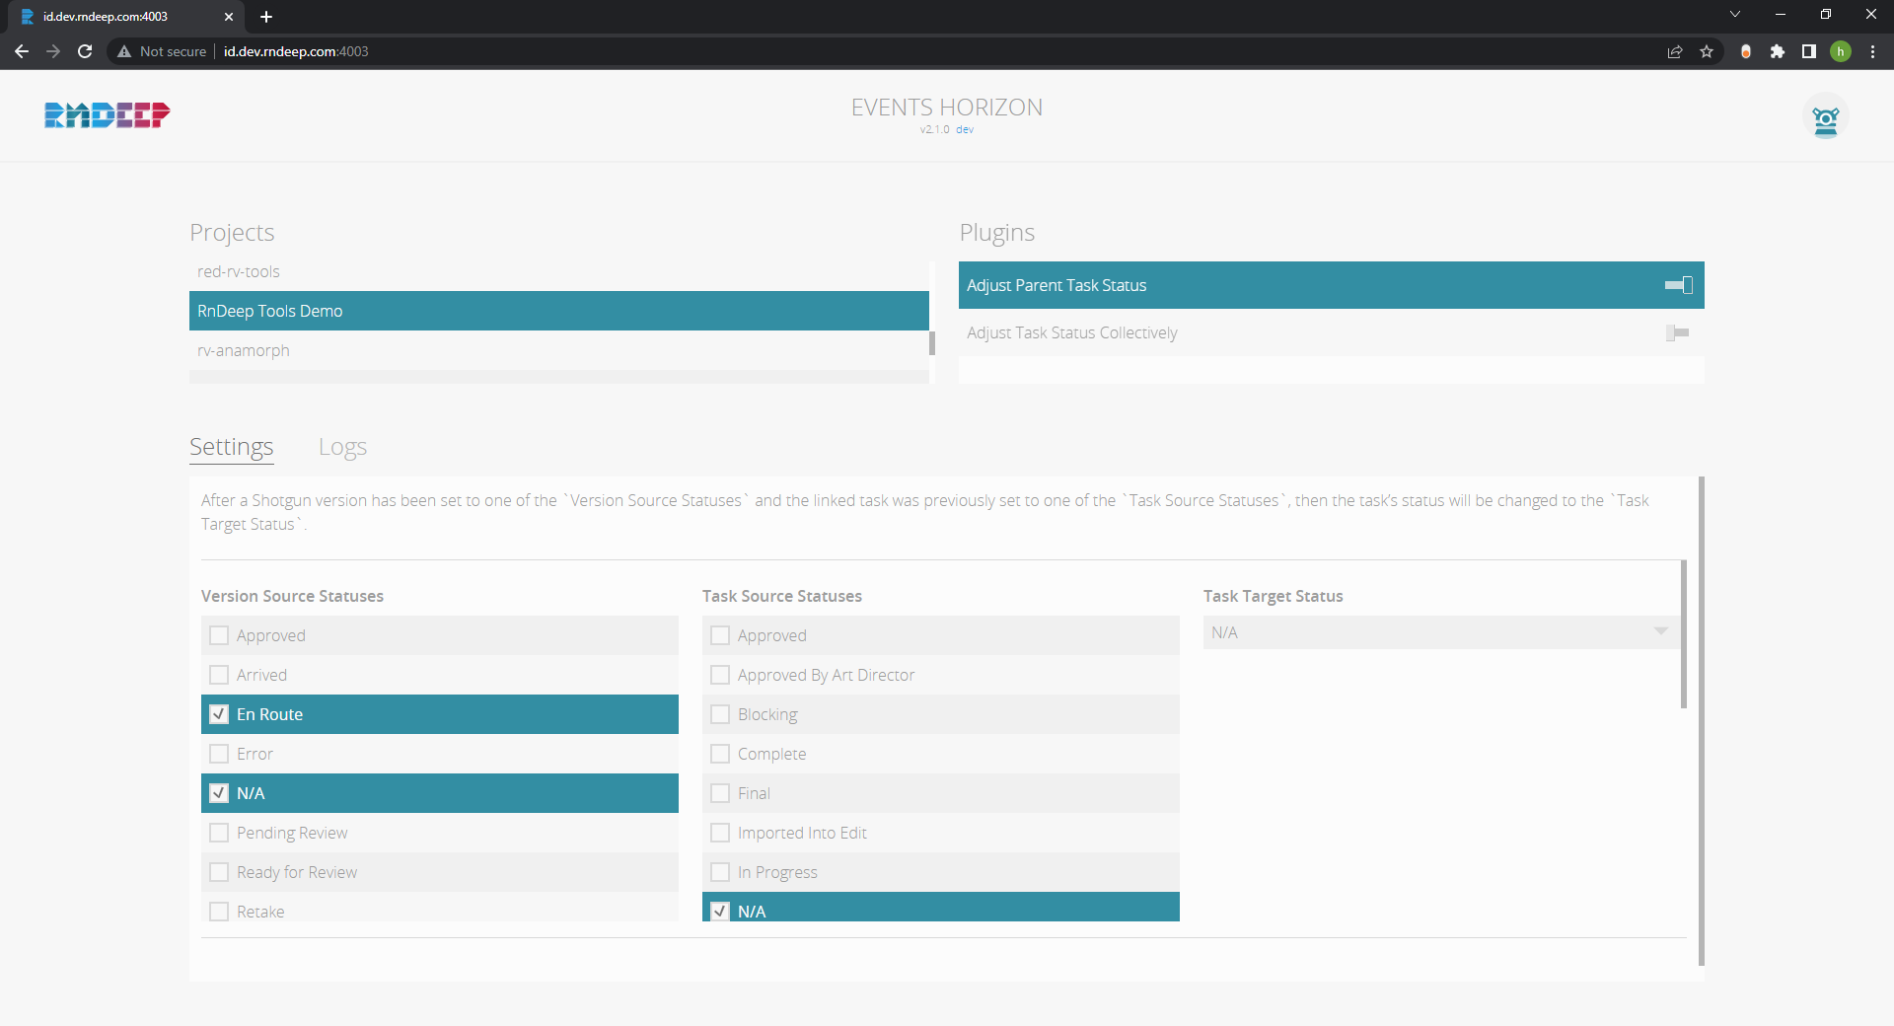Switch to the Logs tab

click(342, 447)
